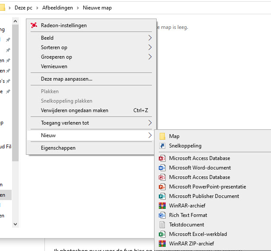The height and width of the screenshot is (251, 271).
Task: Open the Groeperen op submenu
Action: click(x=150, y=57)
